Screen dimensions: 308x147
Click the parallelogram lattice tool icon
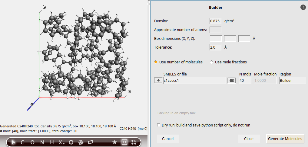(x=91, y=142)
